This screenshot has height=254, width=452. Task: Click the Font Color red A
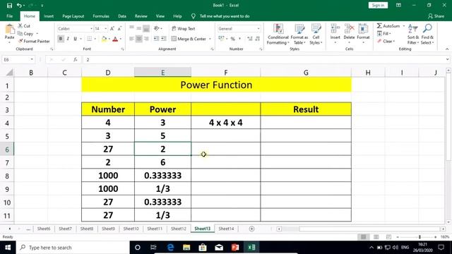[115, 39]
